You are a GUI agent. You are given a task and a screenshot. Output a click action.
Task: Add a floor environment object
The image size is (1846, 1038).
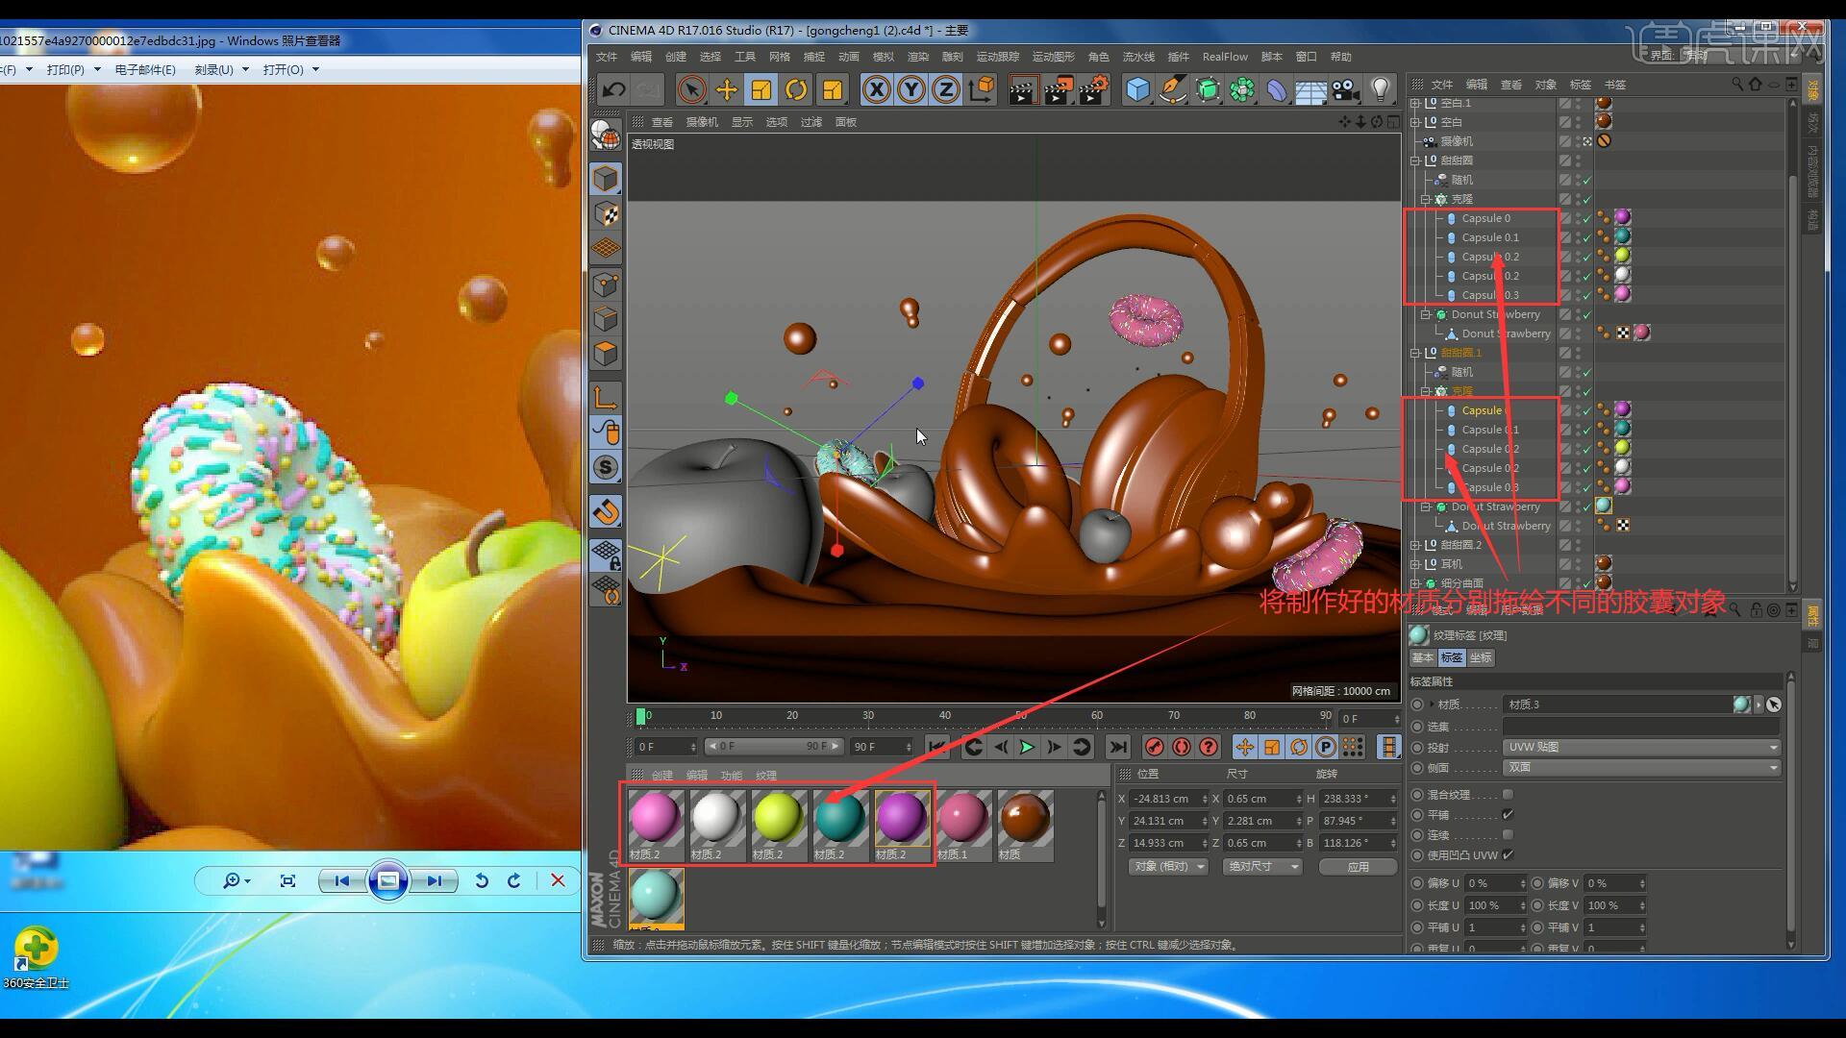(1311, 90)
